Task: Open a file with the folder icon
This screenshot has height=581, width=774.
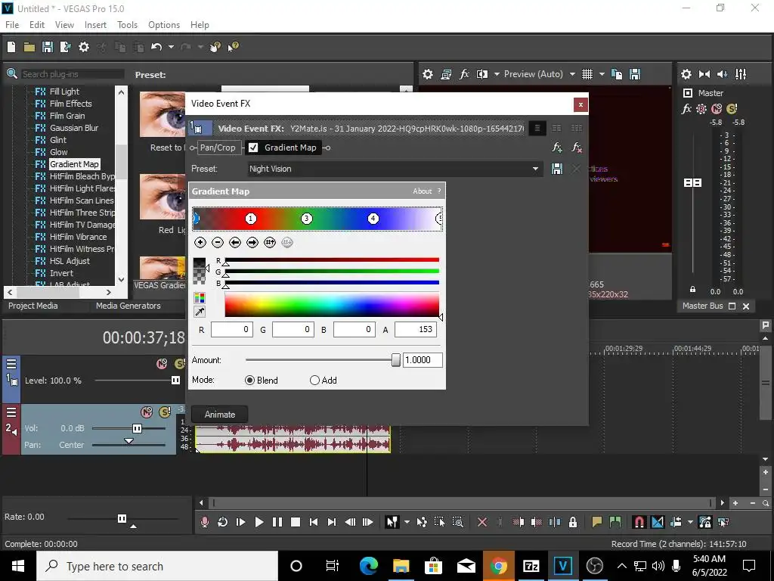Action: [x=29, y=47]
